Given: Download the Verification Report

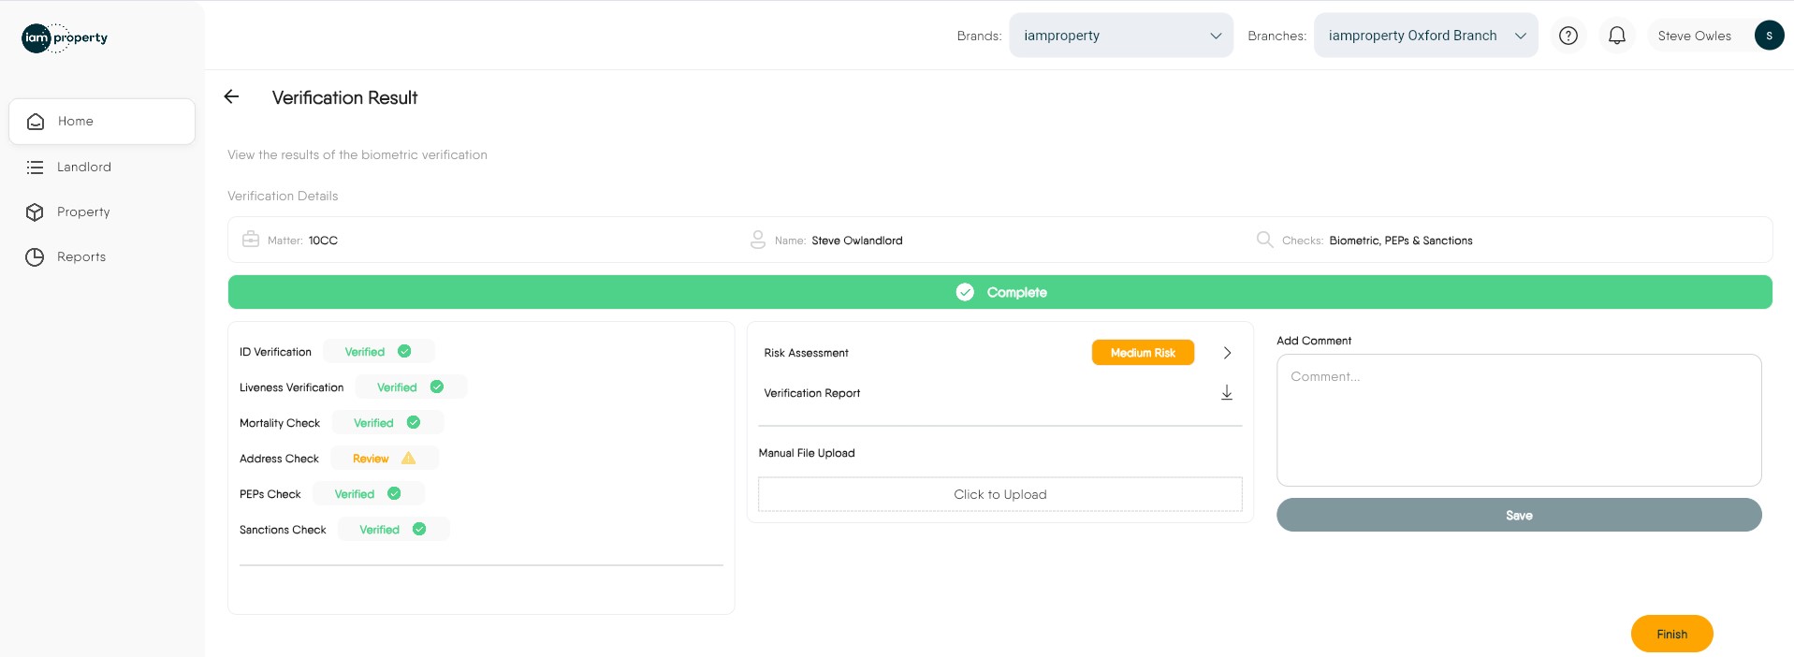Looking at the screenshot, I should point(1226,393).
